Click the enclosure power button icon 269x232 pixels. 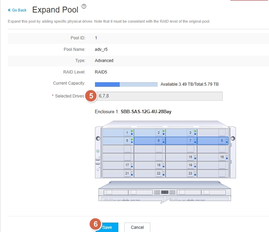tap(98, 152)
